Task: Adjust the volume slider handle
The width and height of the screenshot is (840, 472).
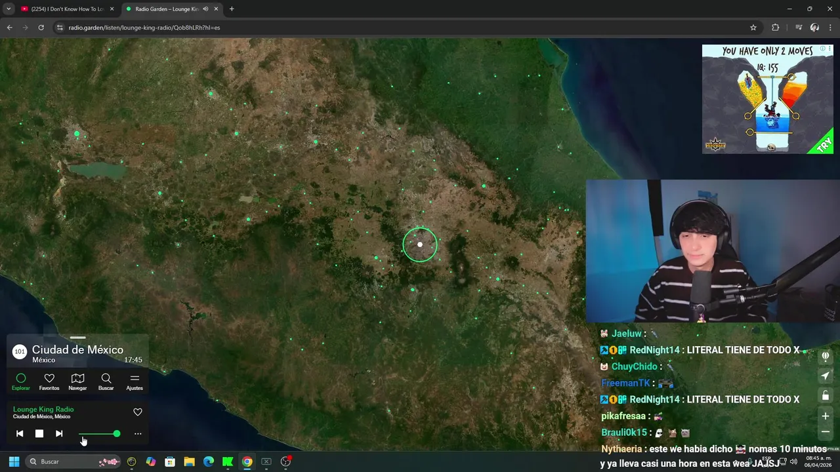Action: pyautogui.click(x=117, y=433)
